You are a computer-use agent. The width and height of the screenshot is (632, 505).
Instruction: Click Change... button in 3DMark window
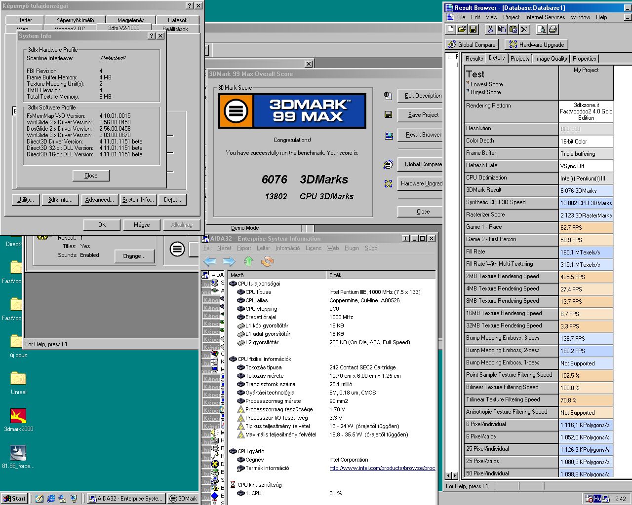click(x=134, y=256)
